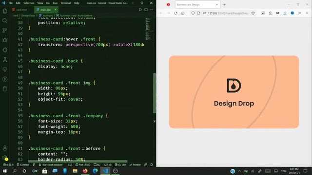The height and width of the screenshot is (175, 312).
Task: Expand more browser tools chevron
Action: 299,13
